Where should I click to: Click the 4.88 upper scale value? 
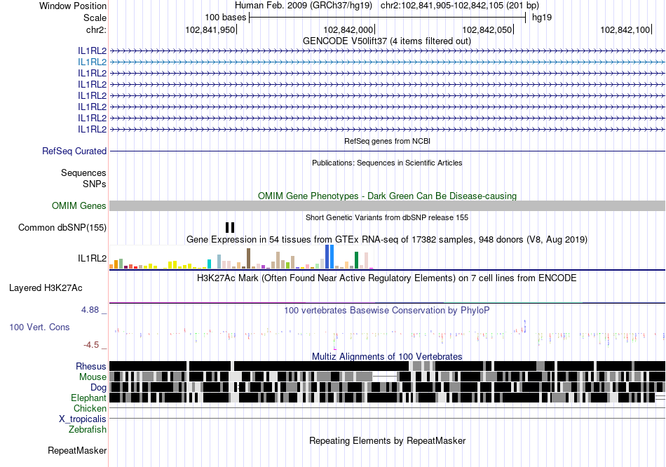pyautogui.click(x=90, y=310)
